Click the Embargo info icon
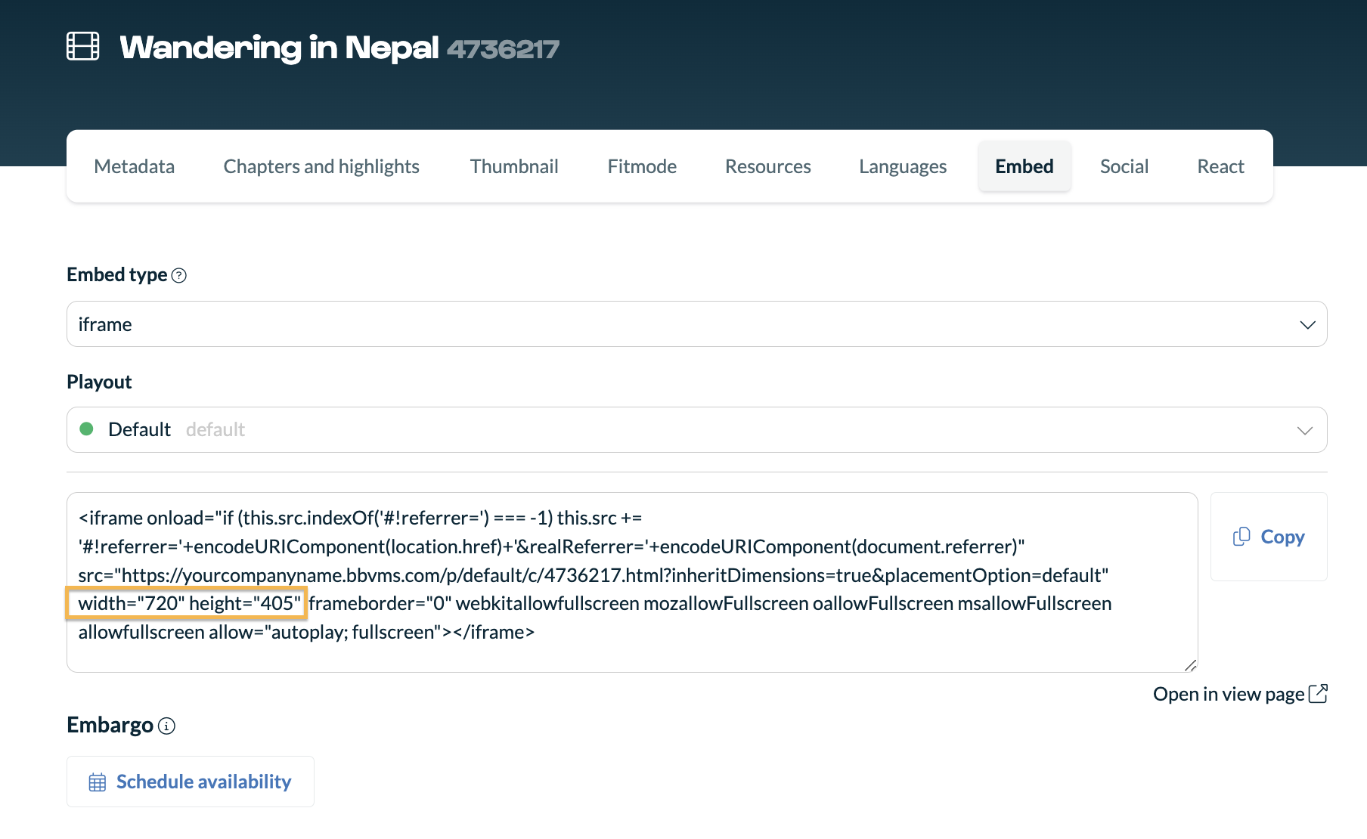1367x839 pixels. coord(166,726)
